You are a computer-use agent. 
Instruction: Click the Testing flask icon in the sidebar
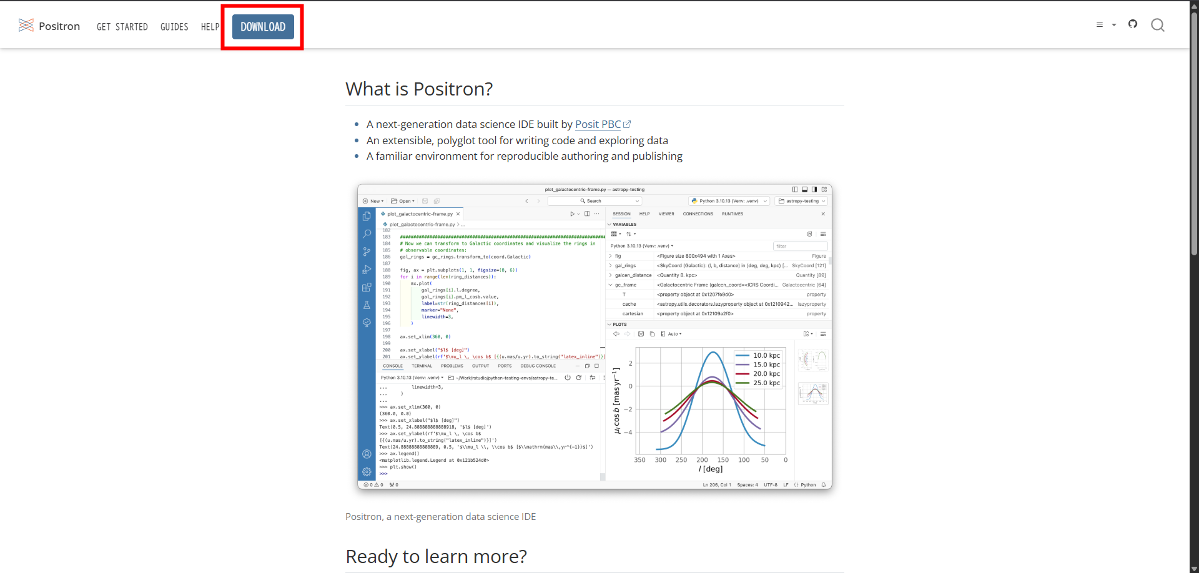[367, 305]
